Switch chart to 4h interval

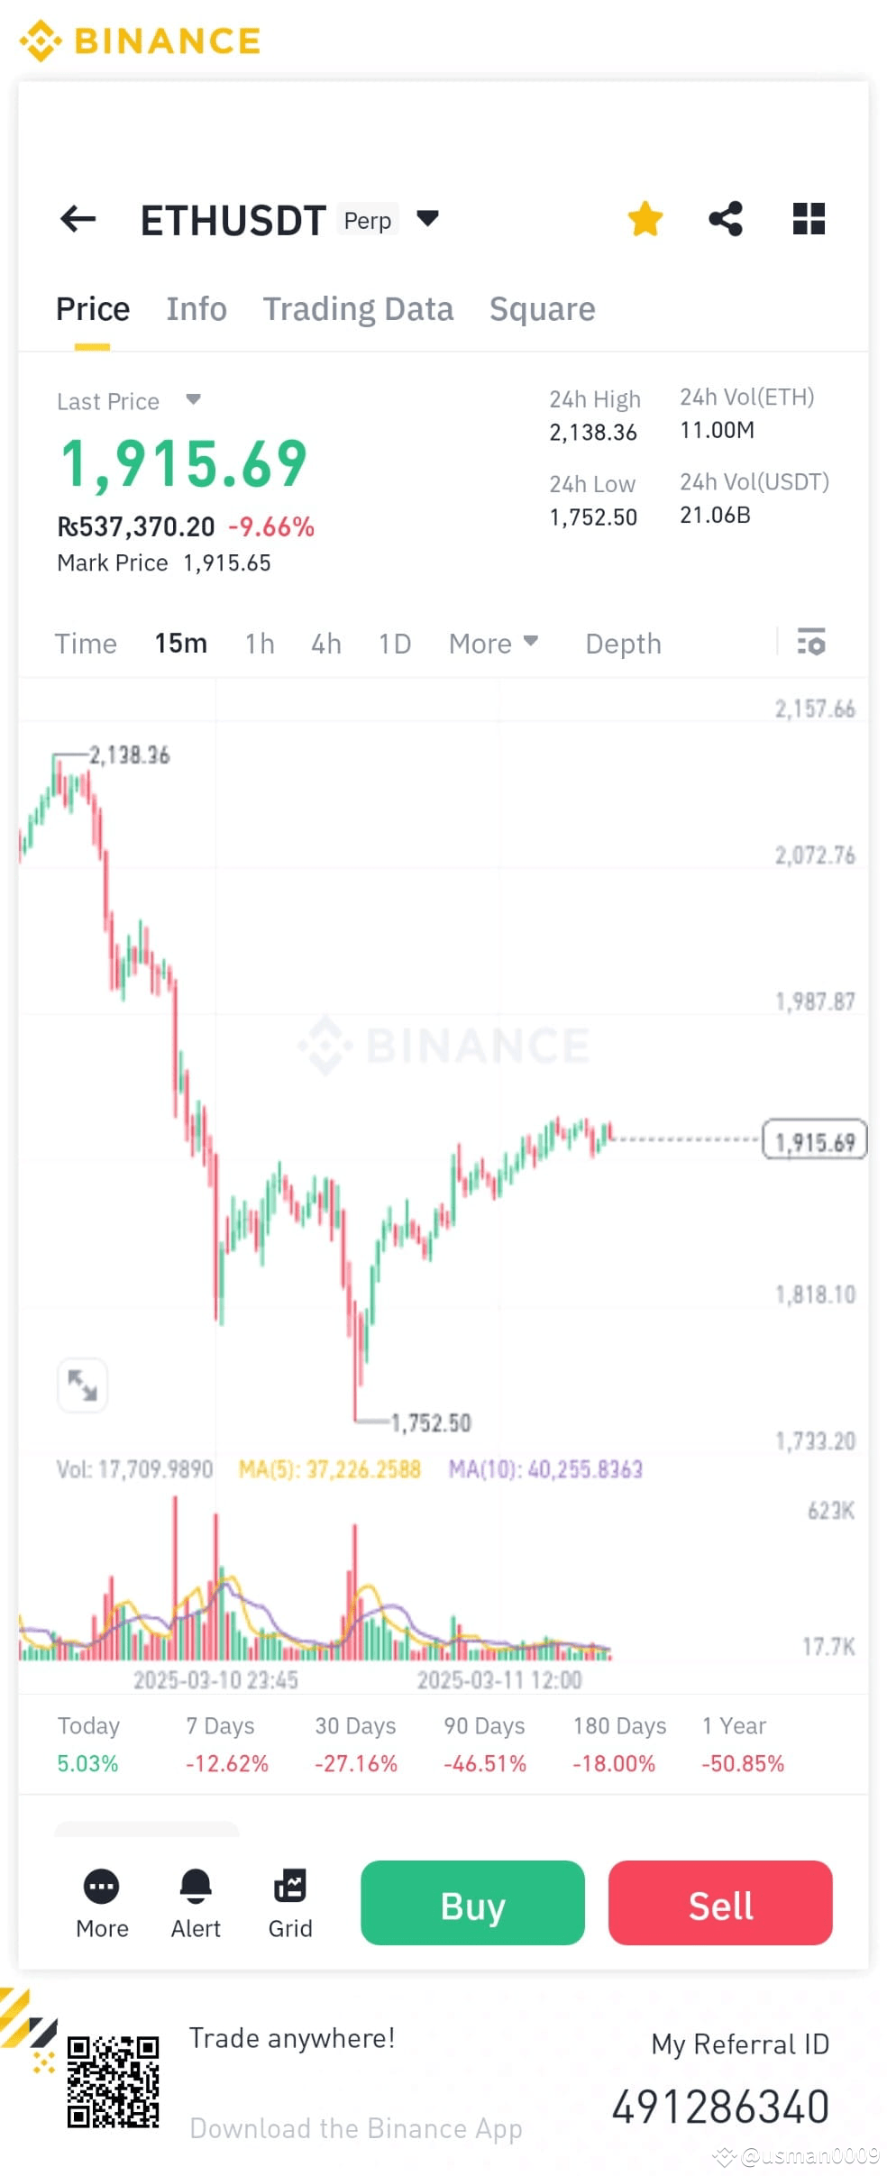click(x=325, y=644)
